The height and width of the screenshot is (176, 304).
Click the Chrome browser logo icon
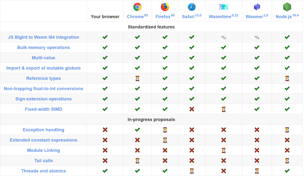[x=137, y=7]
